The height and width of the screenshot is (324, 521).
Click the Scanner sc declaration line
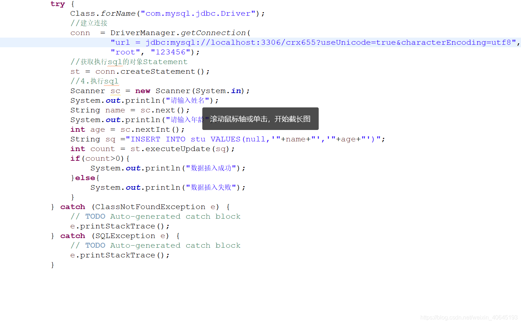(x=160, y=91)
